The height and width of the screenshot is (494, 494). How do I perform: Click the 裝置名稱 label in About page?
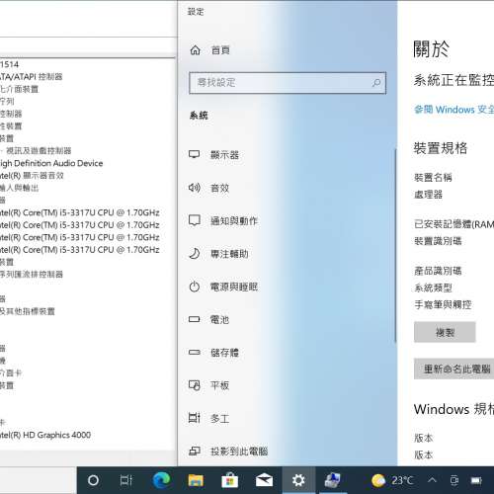433,178
